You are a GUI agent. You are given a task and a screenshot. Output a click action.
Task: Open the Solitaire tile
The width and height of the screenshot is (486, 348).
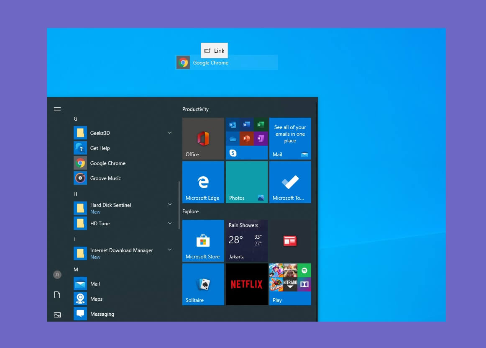[203, 284]
